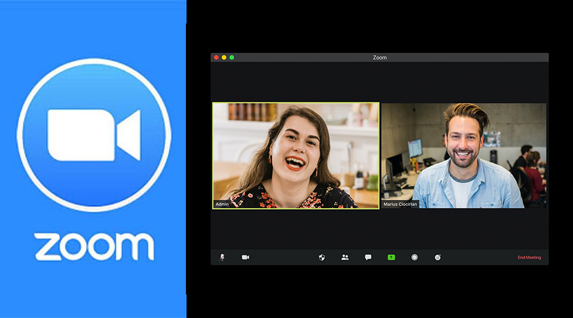Minimize Zoom window with yellow button

[224, 57]
